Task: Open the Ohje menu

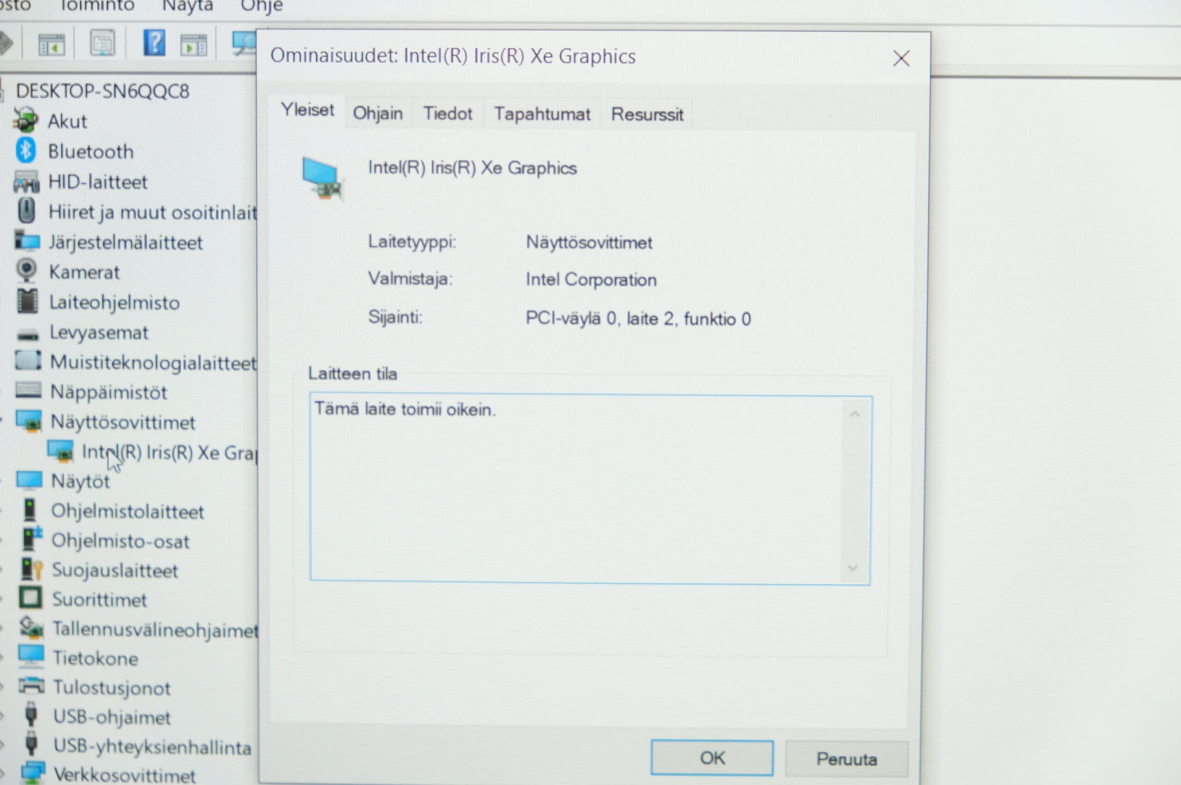Action: click(x=262, y=6)
